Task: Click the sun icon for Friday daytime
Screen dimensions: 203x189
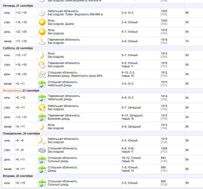Action: [42, 32]
